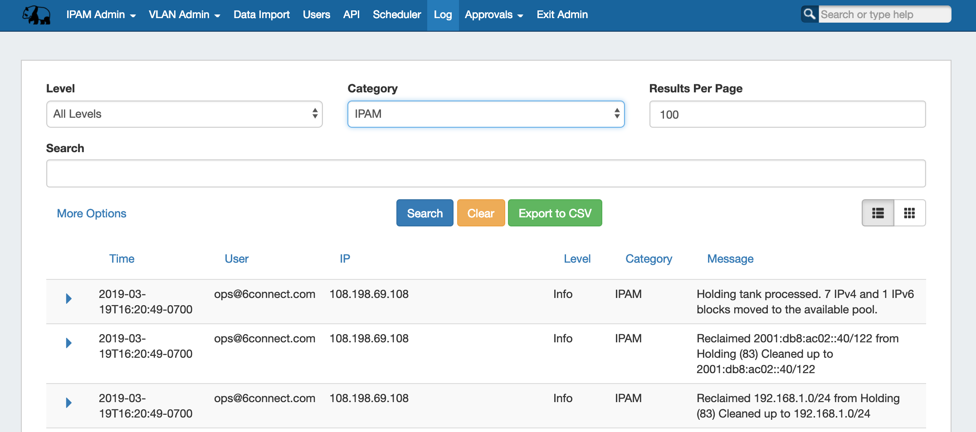This screenshot has height=432, width=976.
Task: Sort log entries by Time column
Action: (x=122, y=259)
